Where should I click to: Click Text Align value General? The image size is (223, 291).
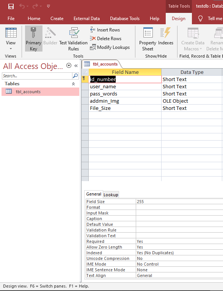179,275
